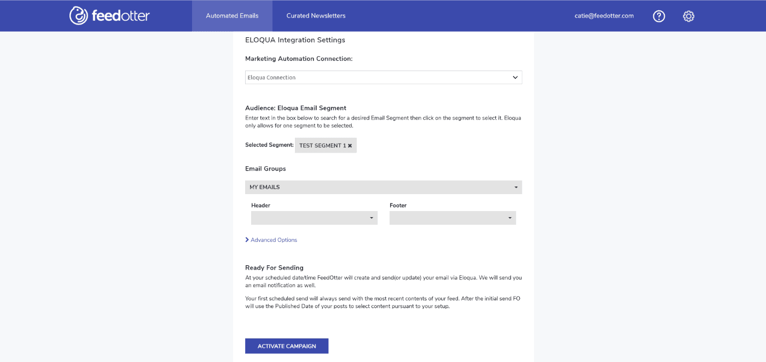Click the FeedOtter logo

(109, 16)
